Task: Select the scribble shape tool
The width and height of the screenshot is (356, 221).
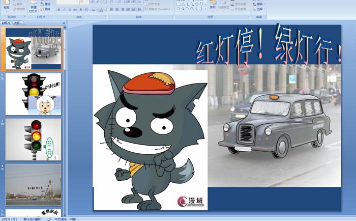Action: pyautogui.click(x=183, y=9)
